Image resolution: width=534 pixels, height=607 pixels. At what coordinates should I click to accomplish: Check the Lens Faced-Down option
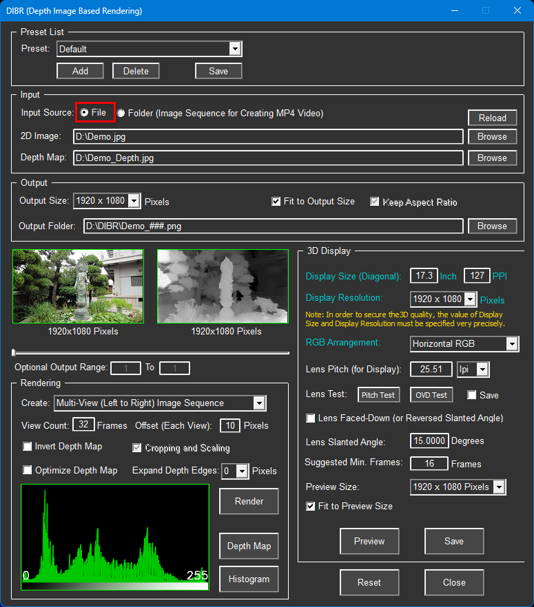[311, 418]
